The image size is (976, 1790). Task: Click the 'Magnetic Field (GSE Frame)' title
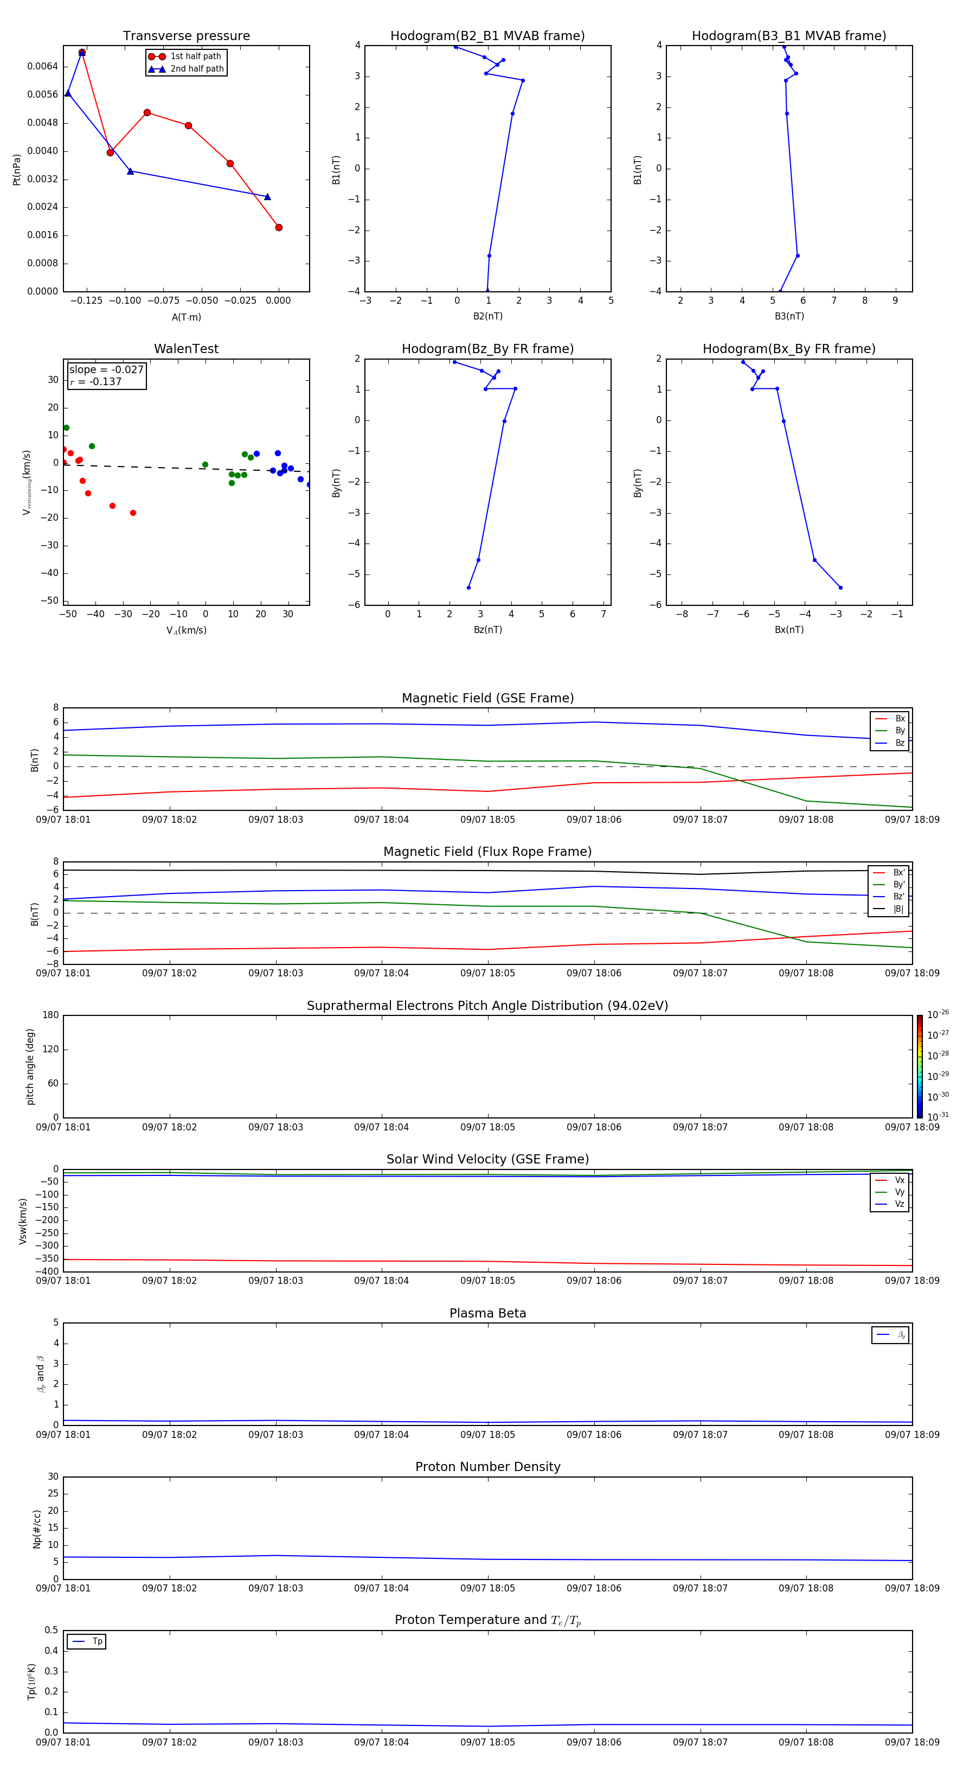(487, 698)
